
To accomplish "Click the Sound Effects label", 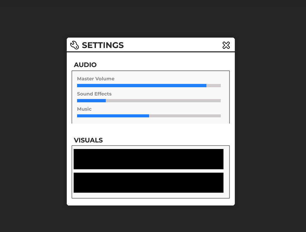I will click(x=94, y=94).
